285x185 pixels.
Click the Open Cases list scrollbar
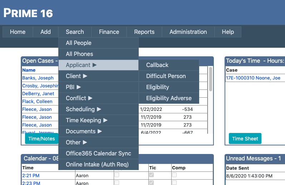pyautogui.click(x=211, y=79)
